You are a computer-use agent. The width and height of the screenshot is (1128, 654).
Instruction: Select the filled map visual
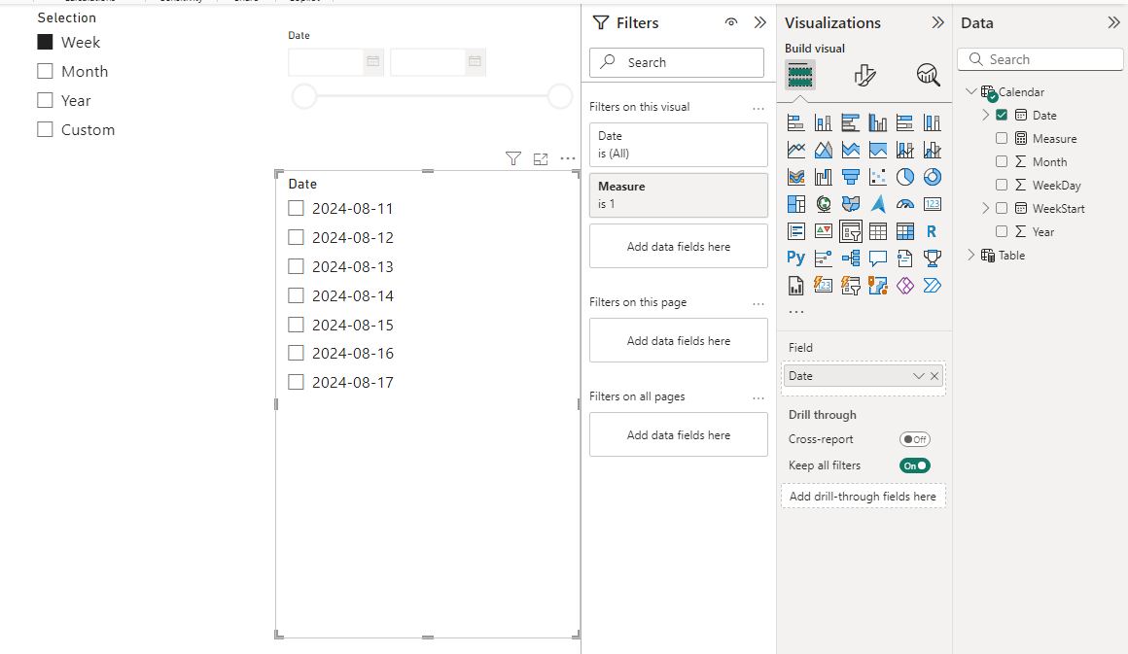point(850,204)
